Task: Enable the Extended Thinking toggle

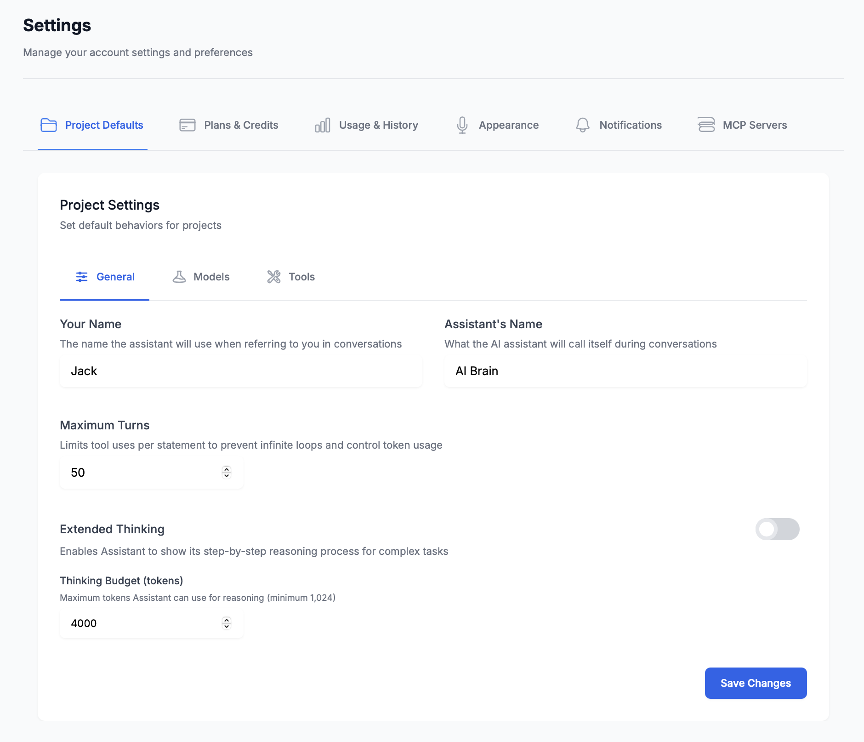Action: coord(777,529)
